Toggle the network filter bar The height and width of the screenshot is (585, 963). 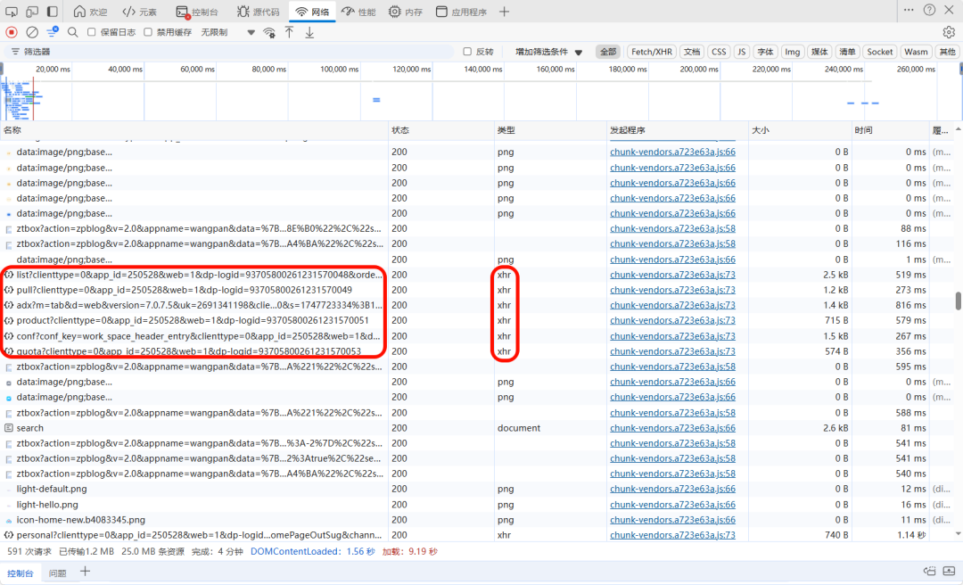pos(51,31)
